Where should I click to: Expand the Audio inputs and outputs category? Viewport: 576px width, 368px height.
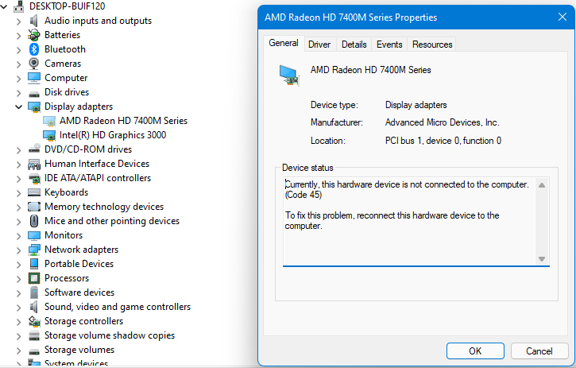pos(19,21)
